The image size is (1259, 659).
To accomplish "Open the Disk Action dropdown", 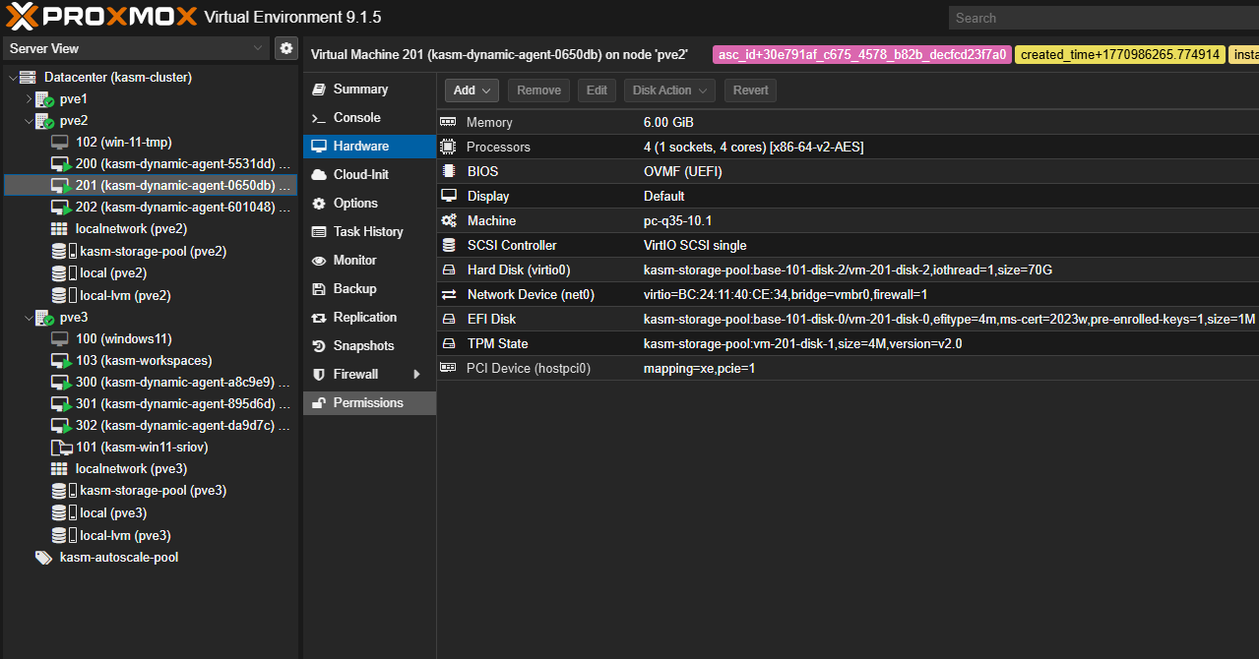I will pyautogui.click(x=669, y=90).
